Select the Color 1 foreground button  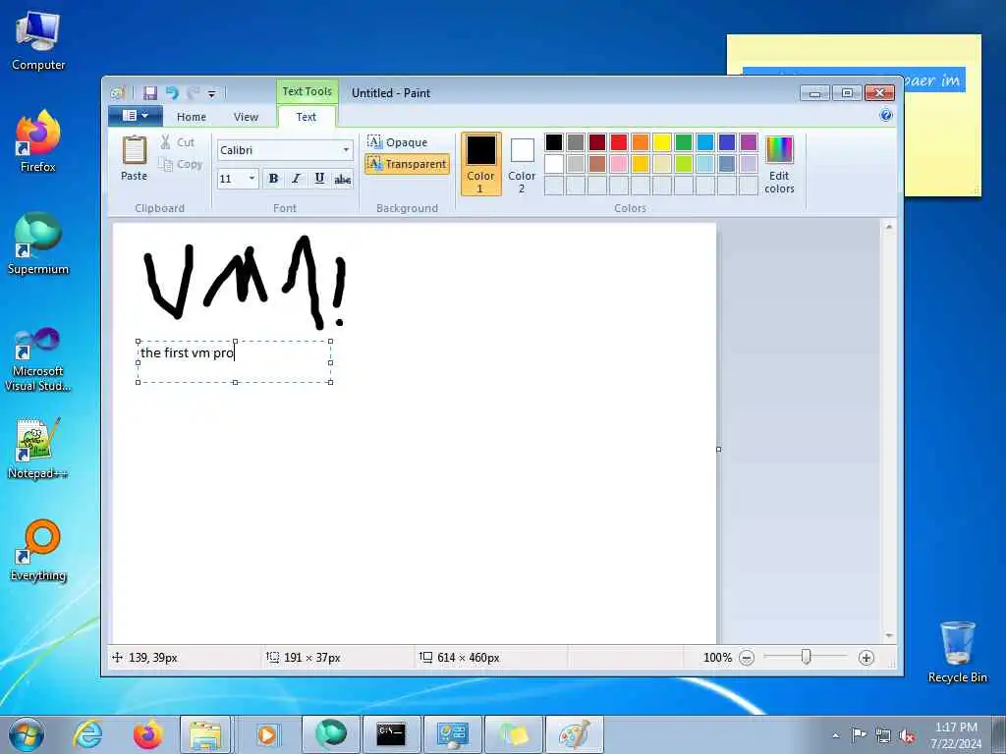coord(480,164)
